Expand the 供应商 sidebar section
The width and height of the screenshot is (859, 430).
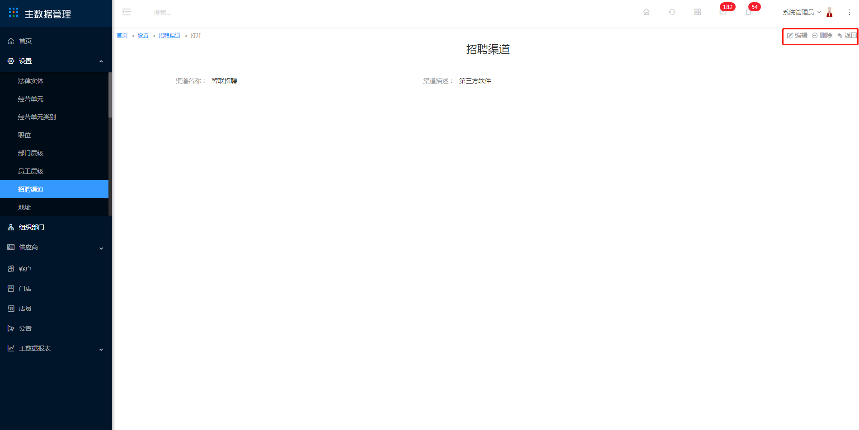[x=56, y=247]
